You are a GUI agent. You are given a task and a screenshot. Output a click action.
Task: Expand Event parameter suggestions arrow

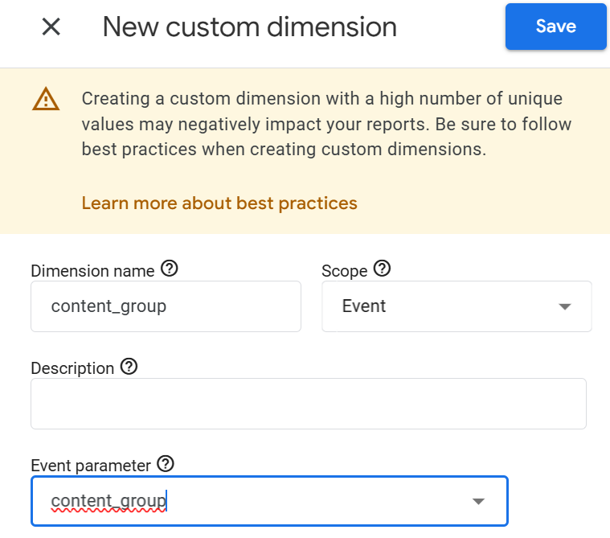[478, 501]
